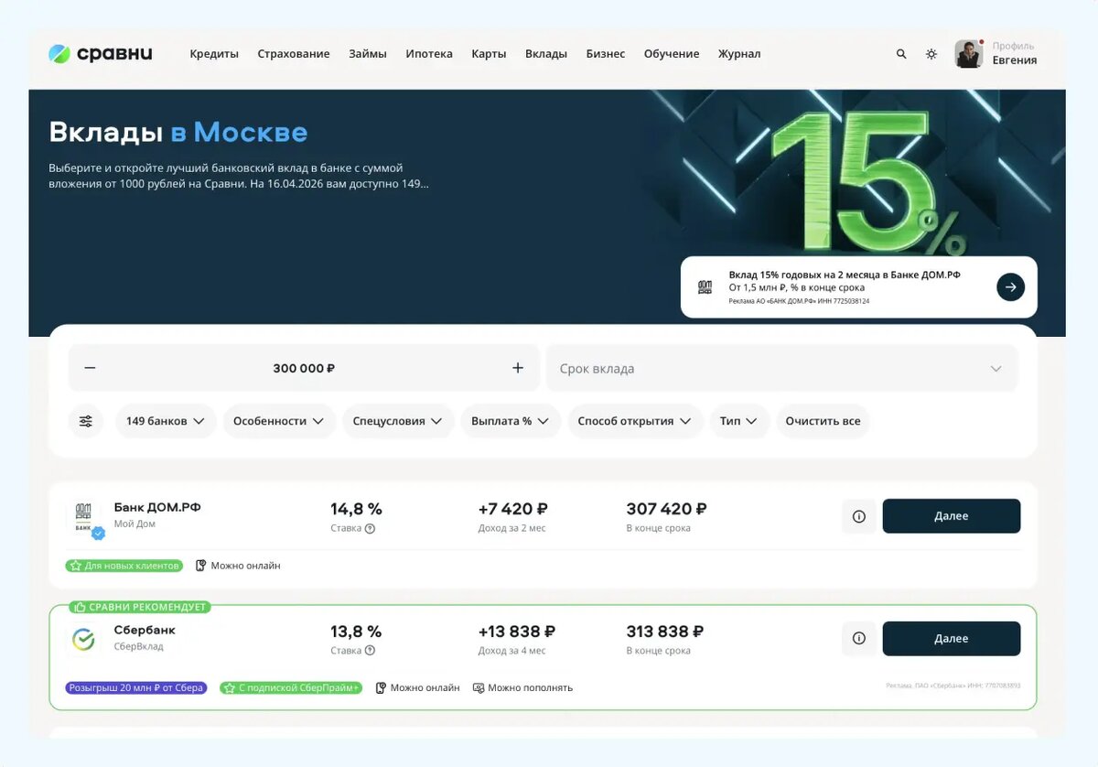Open Журнал menu item
1098x767 pixels.
[739, 54]
